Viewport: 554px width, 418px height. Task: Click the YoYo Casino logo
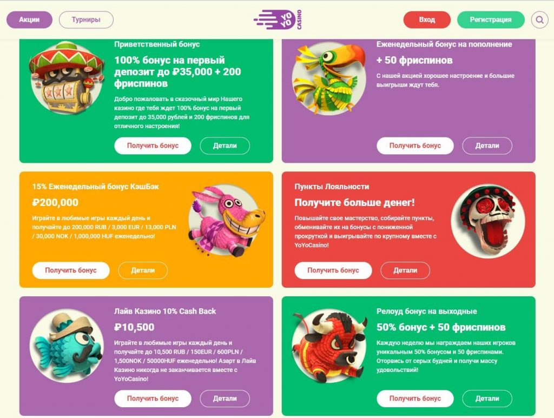coord(278,19)
